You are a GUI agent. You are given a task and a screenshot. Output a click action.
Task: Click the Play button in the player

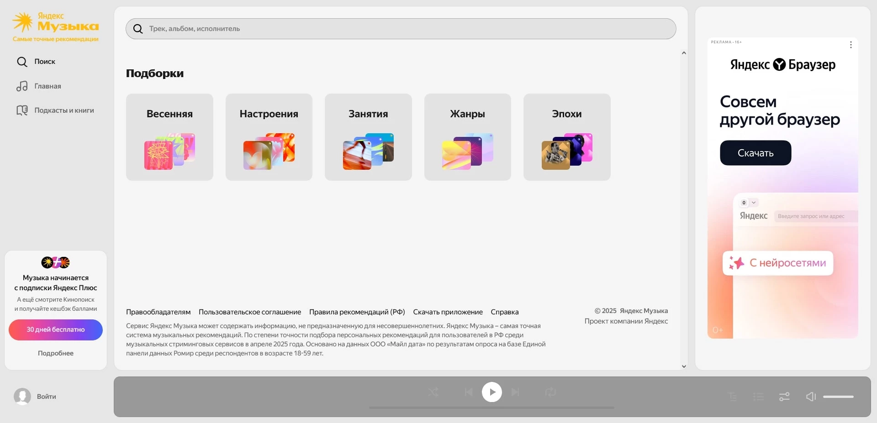pos(492,392)
